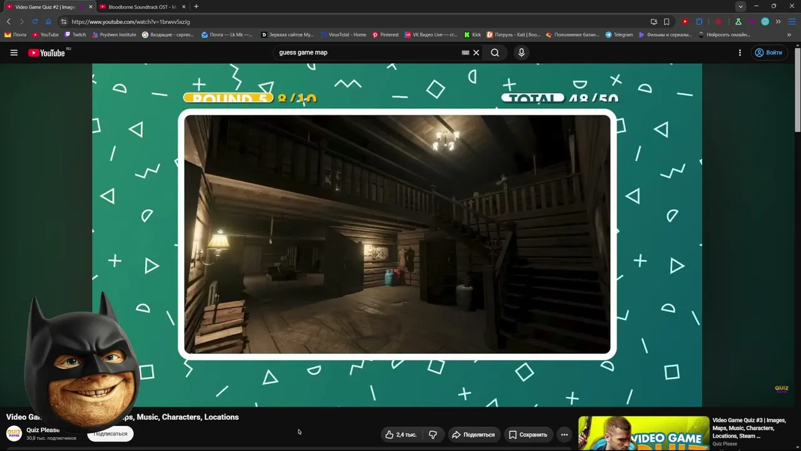Go forward in browser history
This screenshot has height=451, width=801.
click(x=21, y=21)
